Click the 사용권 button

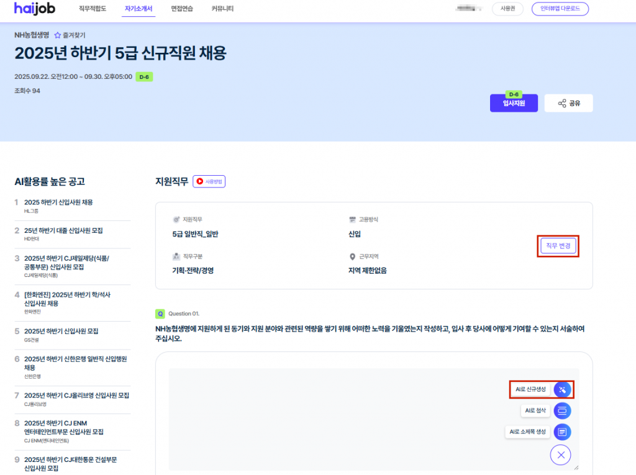click(x=507, y=9)
